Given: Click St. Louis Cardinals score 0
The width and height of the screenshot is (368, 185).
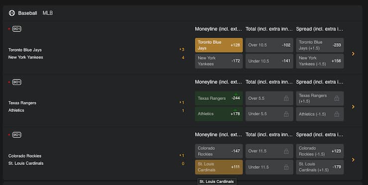Looking at the screenshot, I should point(183,164).
